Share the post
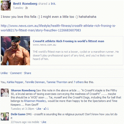This screenshot has height=124, width=124. [x=27, y=73]
